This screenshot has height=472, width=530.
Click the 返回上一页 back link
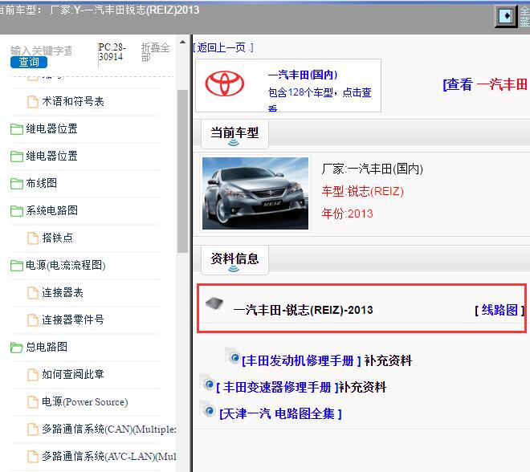click(223, 47)
